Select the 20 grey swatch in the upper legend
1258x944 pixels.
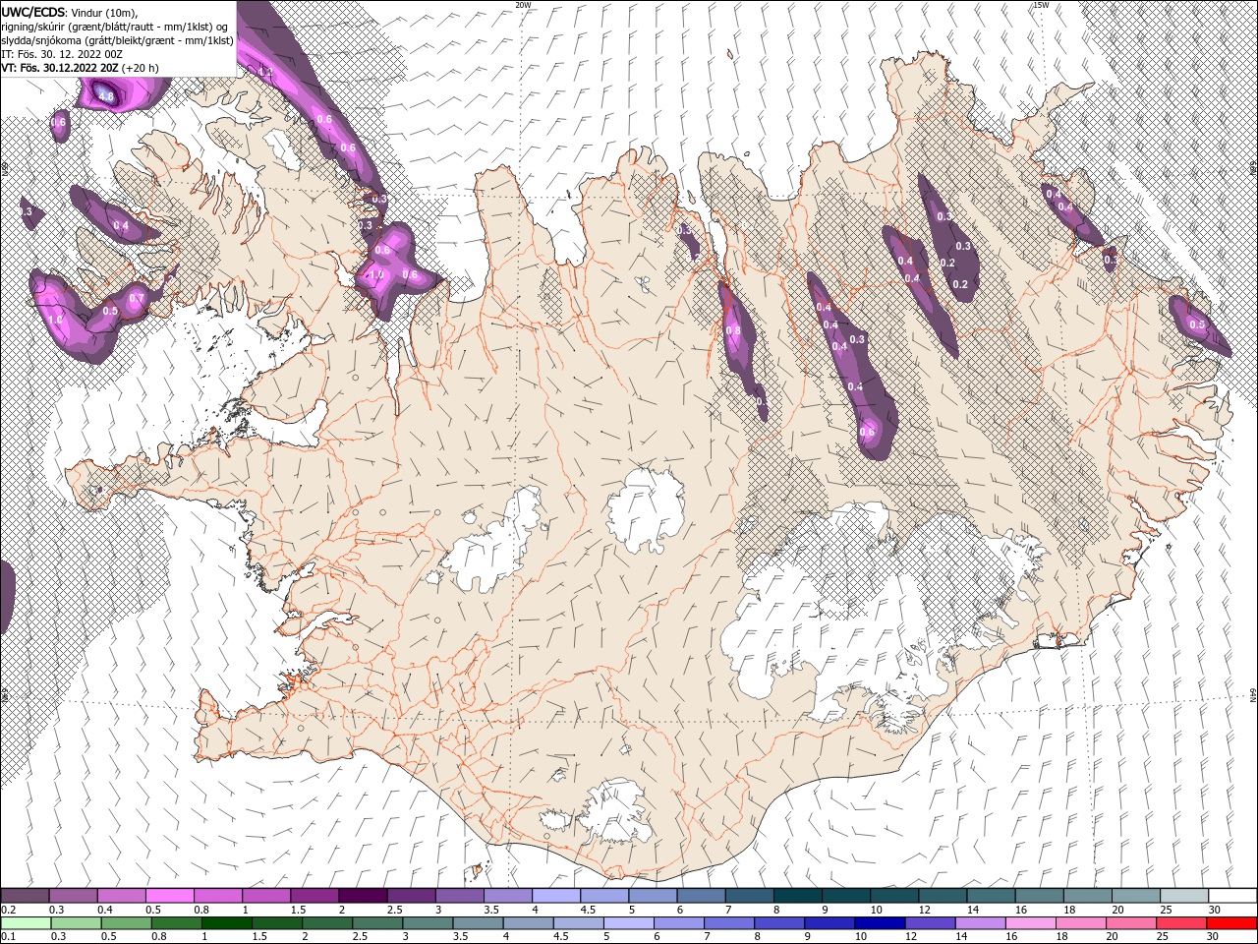point(1136,896)
